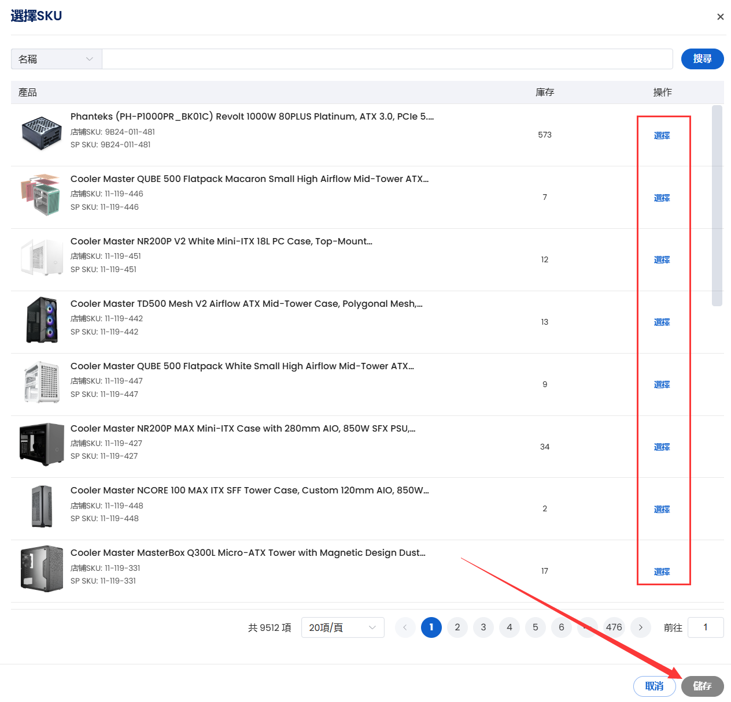Go to page 3 in the pagination
The image size is (731, 702).
click(x=483, y=627)
